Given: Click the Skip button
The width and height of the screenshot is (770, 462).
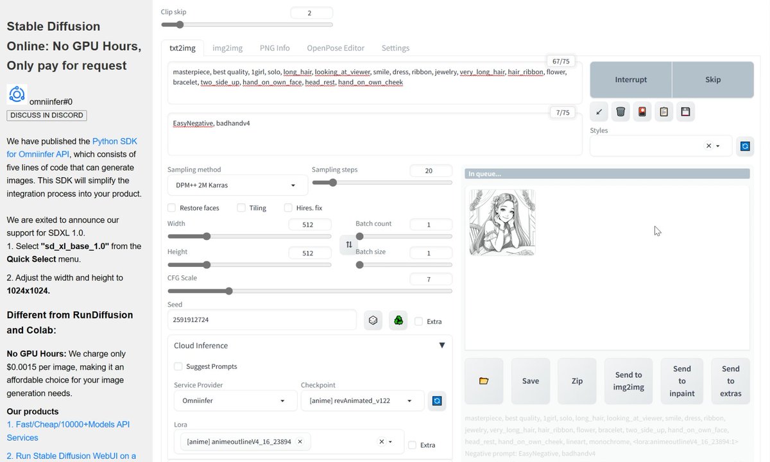Looking at the screenshot, I should pyautogui.click(x=713, y=80).
